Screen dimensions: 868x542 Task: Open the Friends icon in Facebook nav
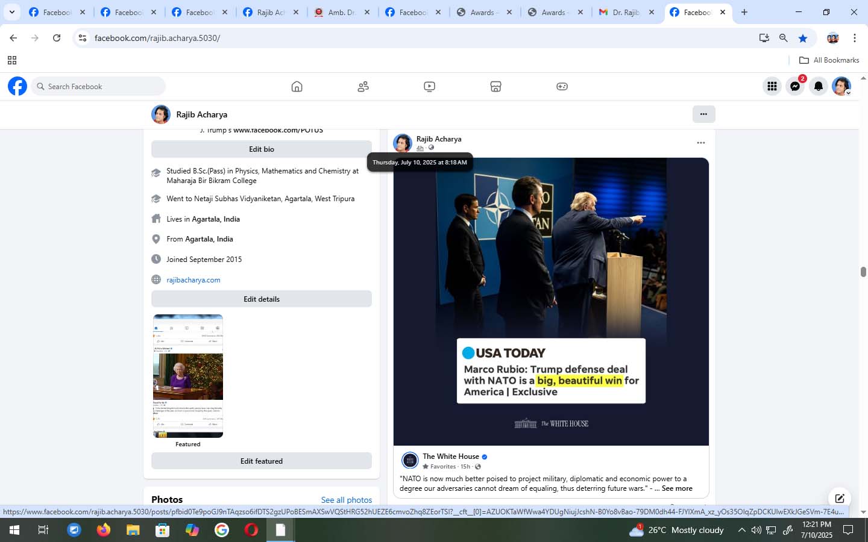[363, 87]
